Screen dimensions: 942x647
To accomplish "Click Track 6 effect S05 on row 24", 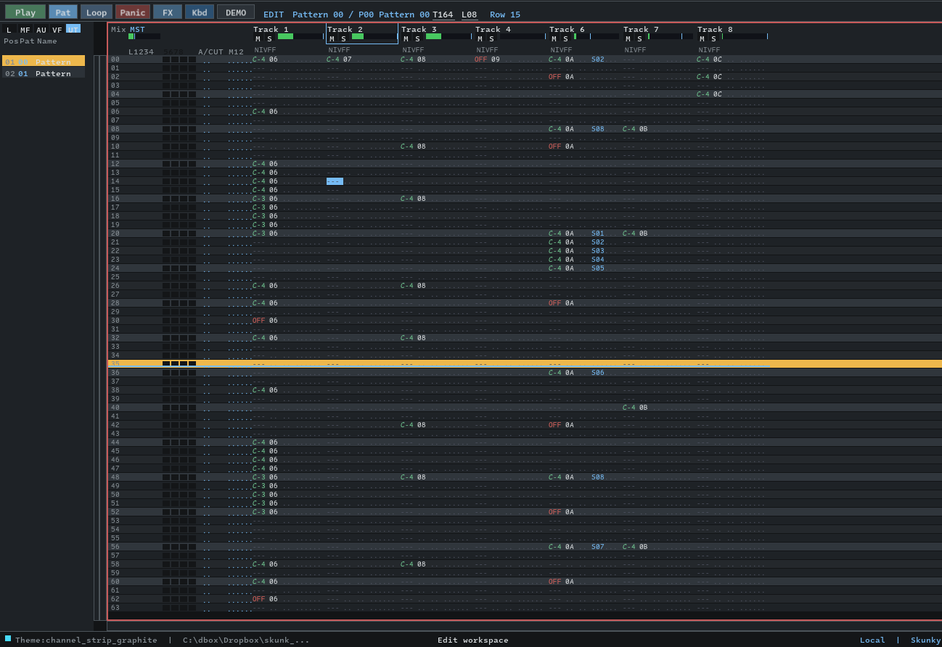I will click(598, 268).
